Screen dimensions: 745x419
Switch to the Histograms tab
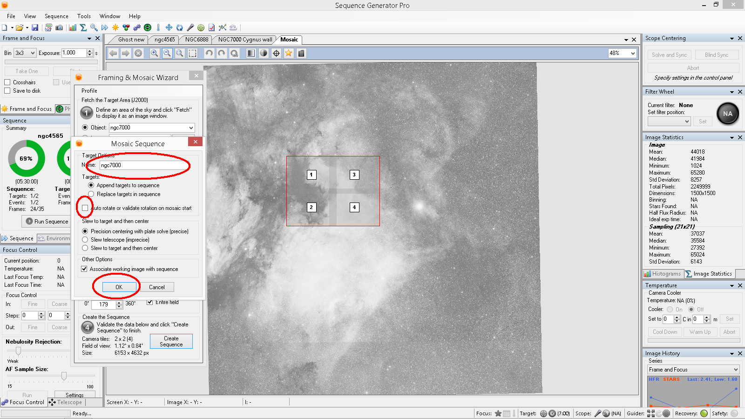point(663,274)
